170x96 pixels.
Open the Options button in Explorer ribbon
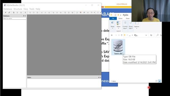(x=137, y=25)
